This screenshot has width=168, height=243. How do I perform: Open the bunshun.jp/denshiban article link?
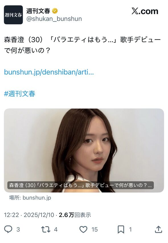(x=49, y=72)
